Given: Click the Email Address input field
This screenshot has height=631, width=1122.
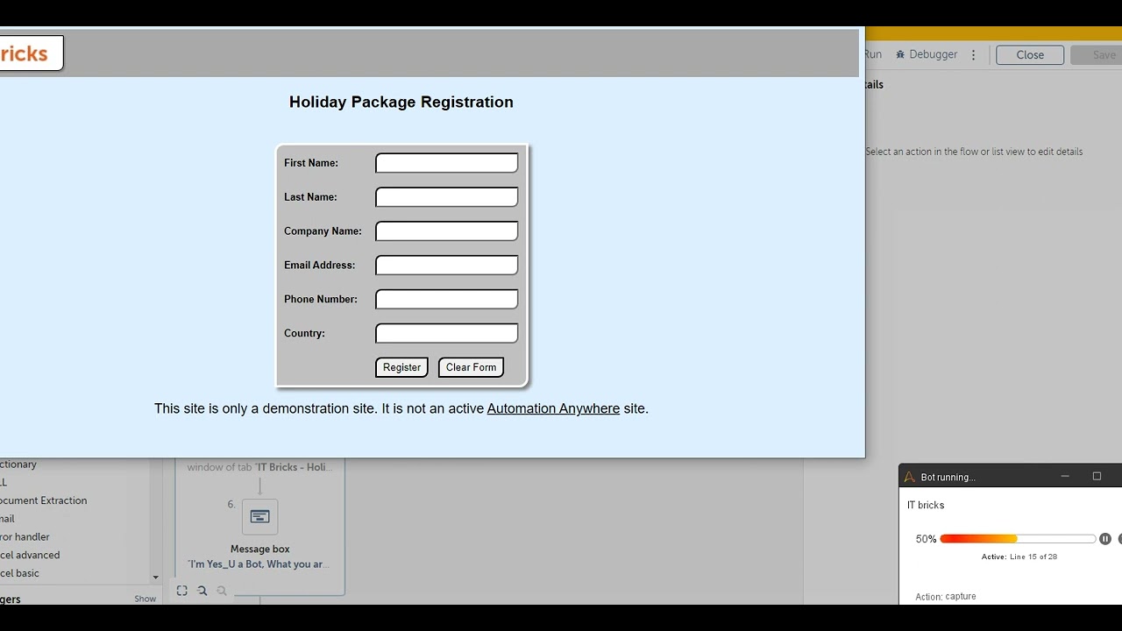Looking at the screenshot, I should (447, 265).
